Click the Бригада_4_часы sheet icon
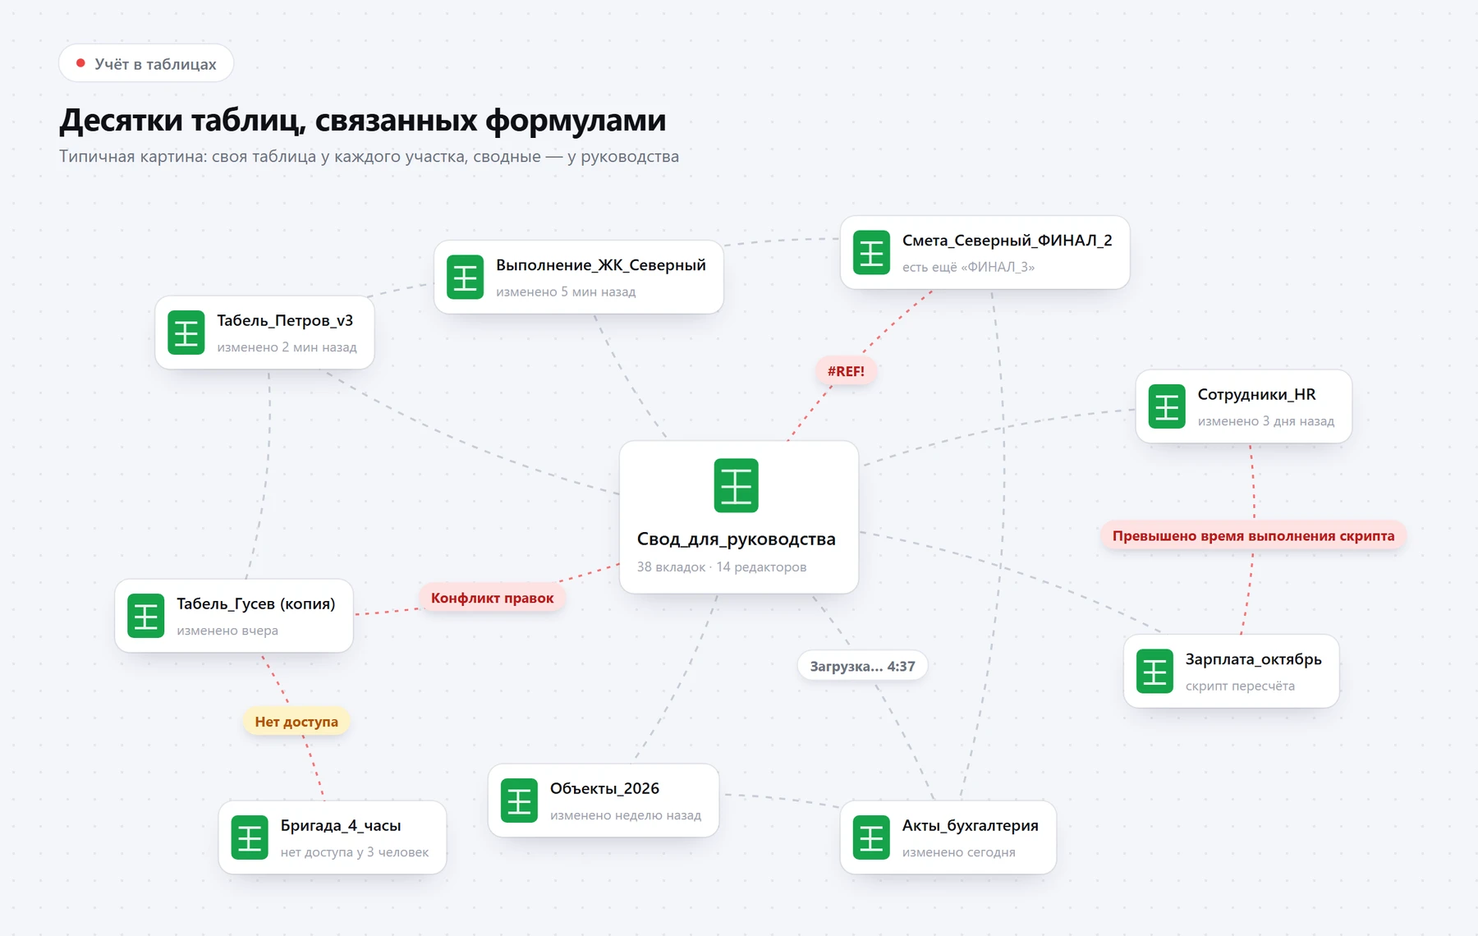Viewport: 1478px width, 936px height. point(250,837)
